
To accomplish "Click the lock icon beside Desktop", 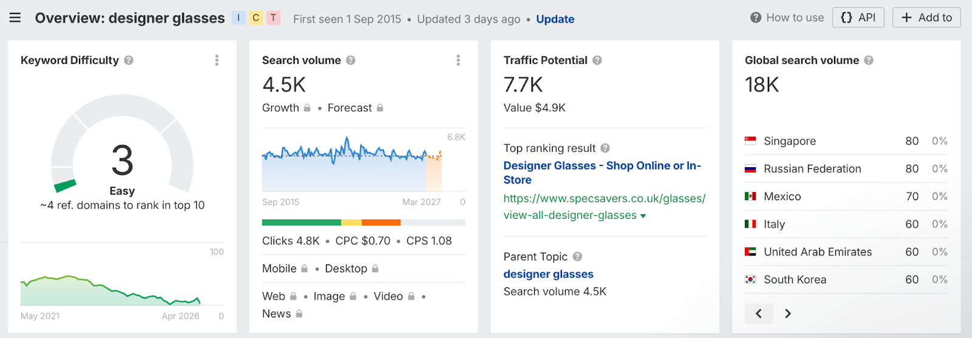I will (375, 269).
